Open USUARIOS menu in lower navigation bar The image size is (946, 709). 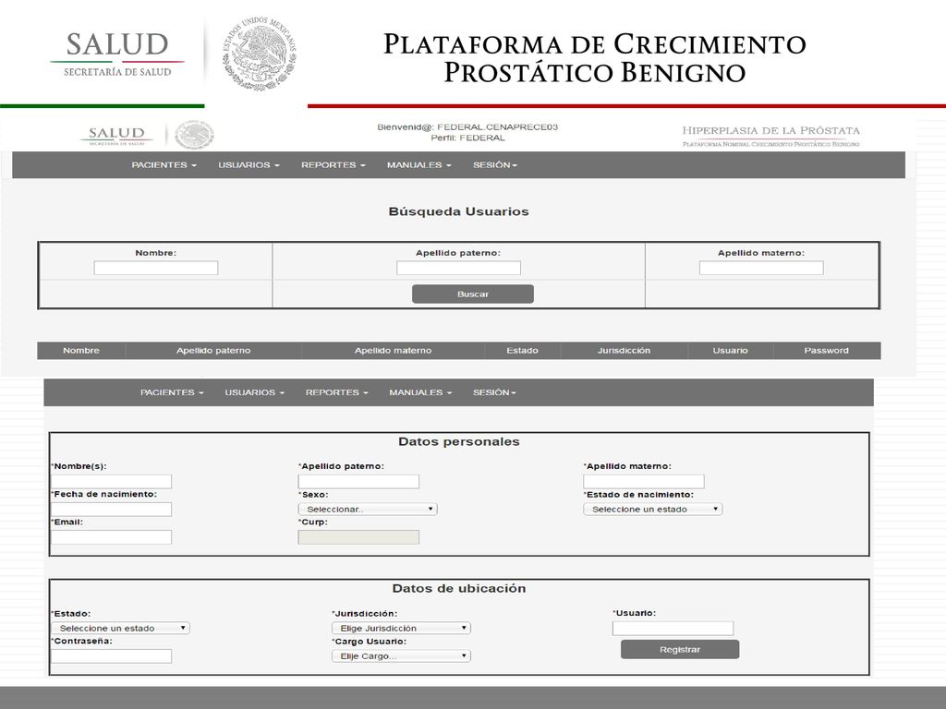(x=255, y=392)
